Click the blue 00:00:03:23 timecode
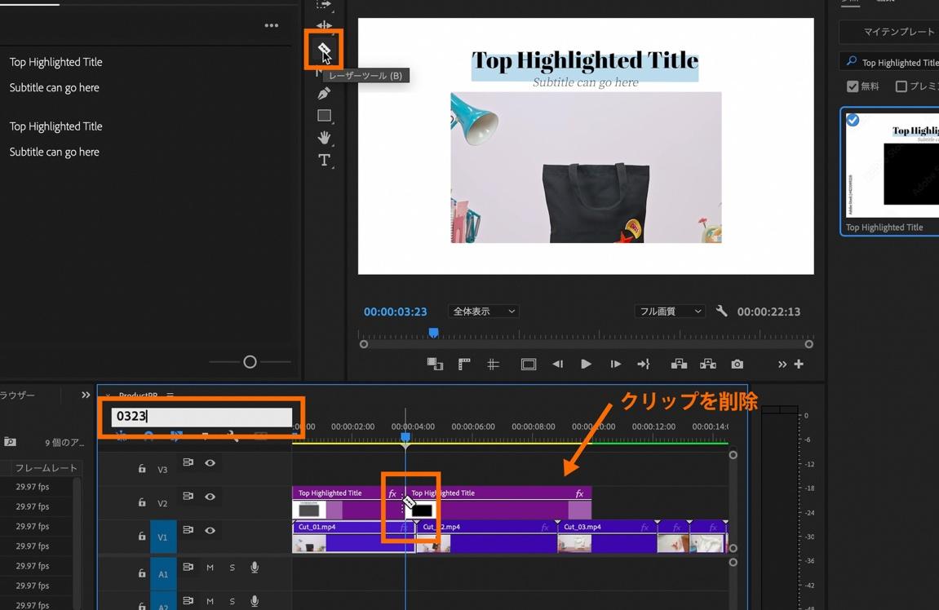 coord(395,312)
